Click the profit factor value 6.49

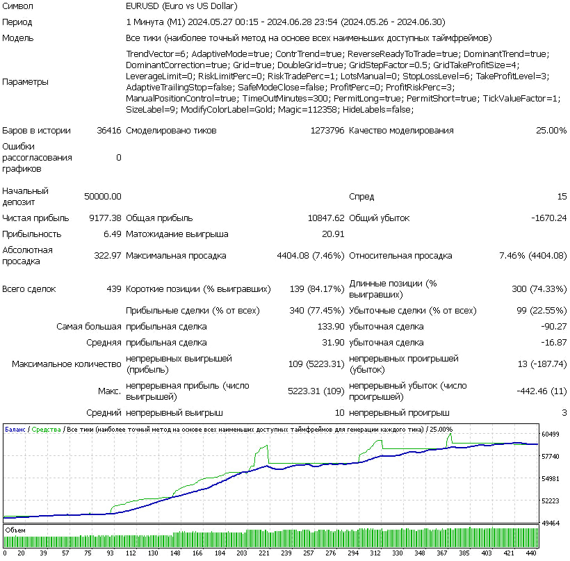(112, 234)
